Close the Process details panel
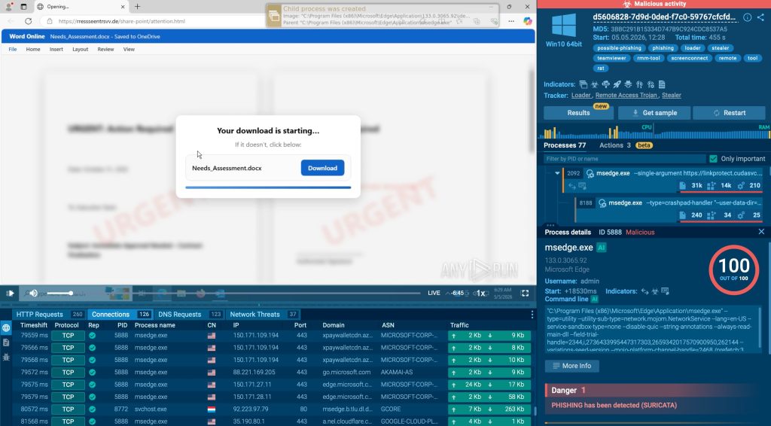The width and height of the screenshot is (771, 426). point(761,231)
